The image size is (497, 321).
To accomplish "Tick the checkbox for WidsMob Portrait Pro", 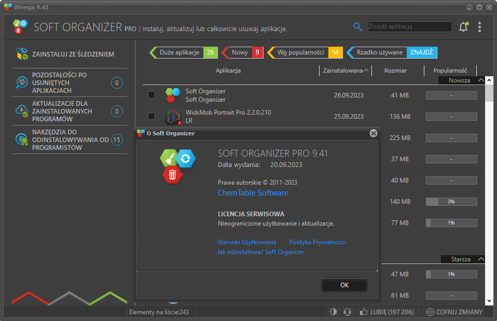I will [x=151, y=116].
